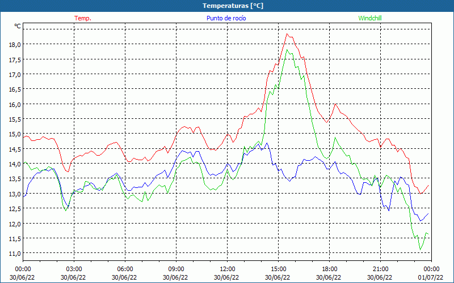
Task: Click the 09:00 time axis label
Action: tap(176, 269)
